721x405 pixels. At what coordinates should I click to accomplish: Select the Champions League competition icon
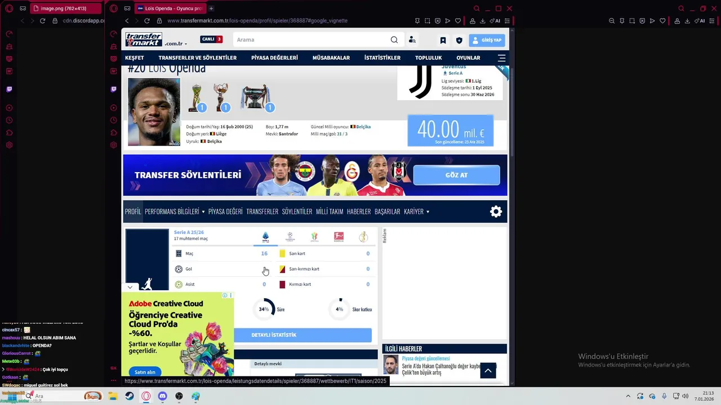coord(290,237)
